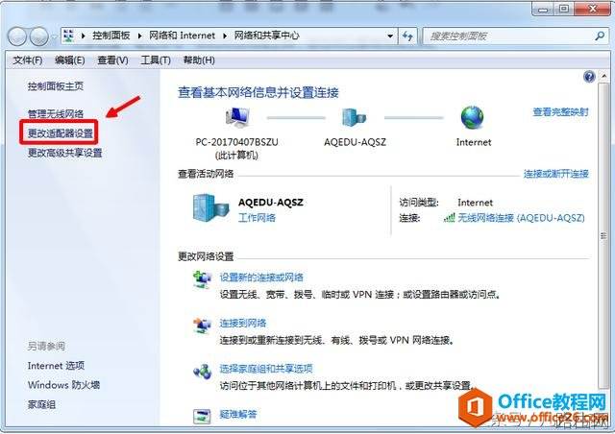
Task: Click the 设置新的连接或网络 icon
Action: [203, 279]
